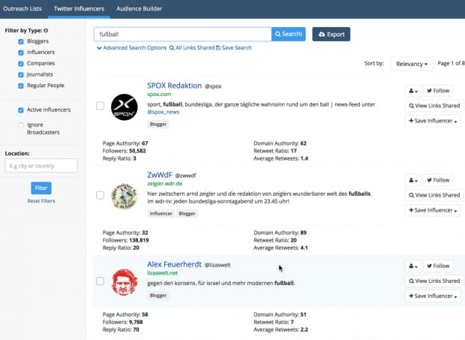Image resolution: width=465 pixels, height=340 pixels.
Task: Open Save Influencer dropdown for Alex Feuerherdt
Action: pos(433,296)
